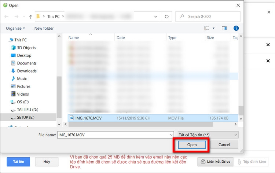Viewport: 275px width, 173px height.
Task: Open Music folder in navigation pane
Action: (x=22, y=79)
